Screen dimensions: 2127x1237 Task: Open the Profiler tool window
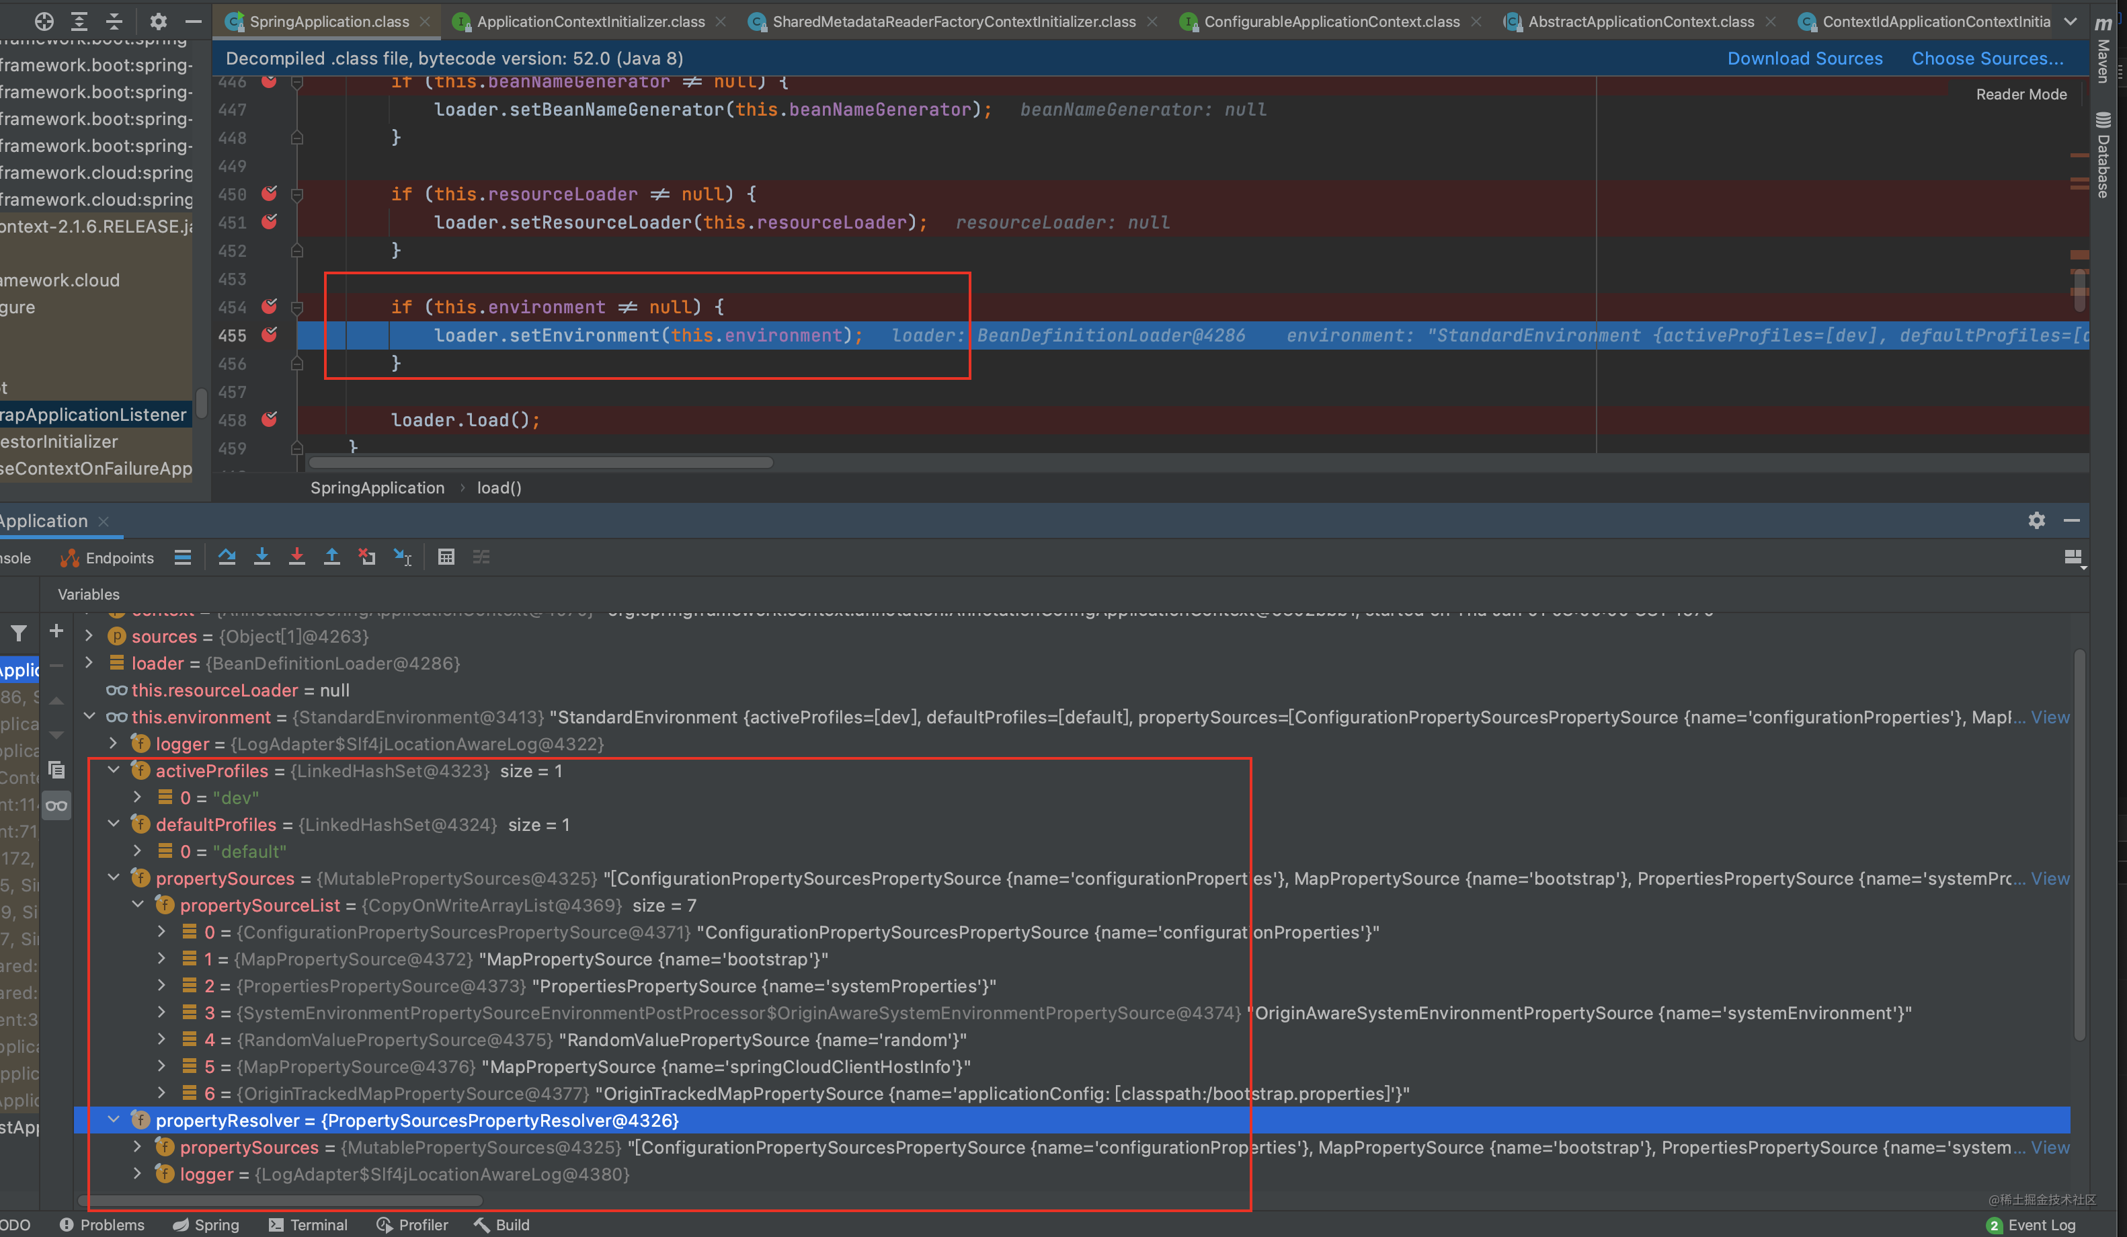[x=413, y=1224]
